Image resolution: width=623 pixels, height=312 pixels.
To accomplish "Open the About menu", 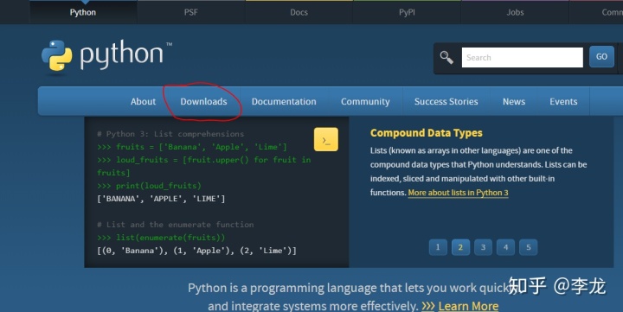I will [143, 102].
